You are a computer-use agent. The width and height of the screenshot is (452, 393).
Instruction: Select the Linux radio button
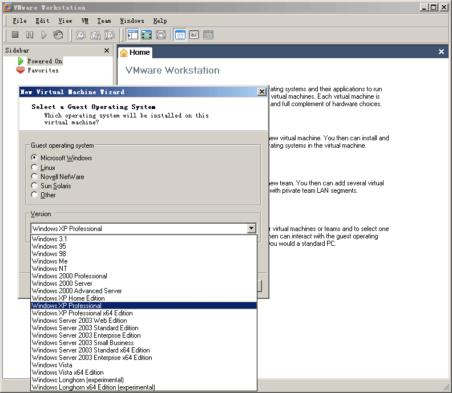click(x=34, y=167)
